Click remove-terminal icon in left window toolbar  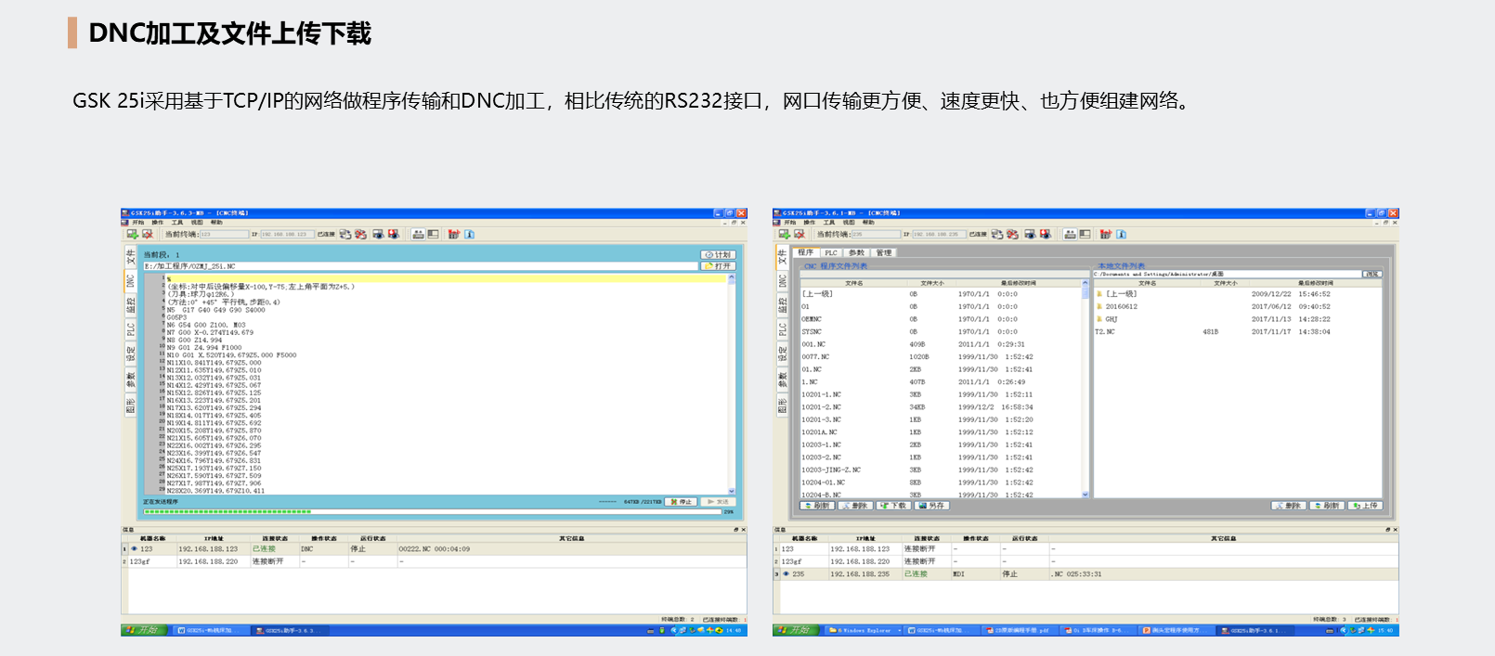[x=147, y=234]
